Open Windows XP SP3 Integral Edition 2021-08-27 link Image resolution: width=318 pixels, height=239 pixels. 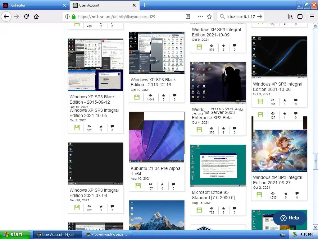(277, 180)
